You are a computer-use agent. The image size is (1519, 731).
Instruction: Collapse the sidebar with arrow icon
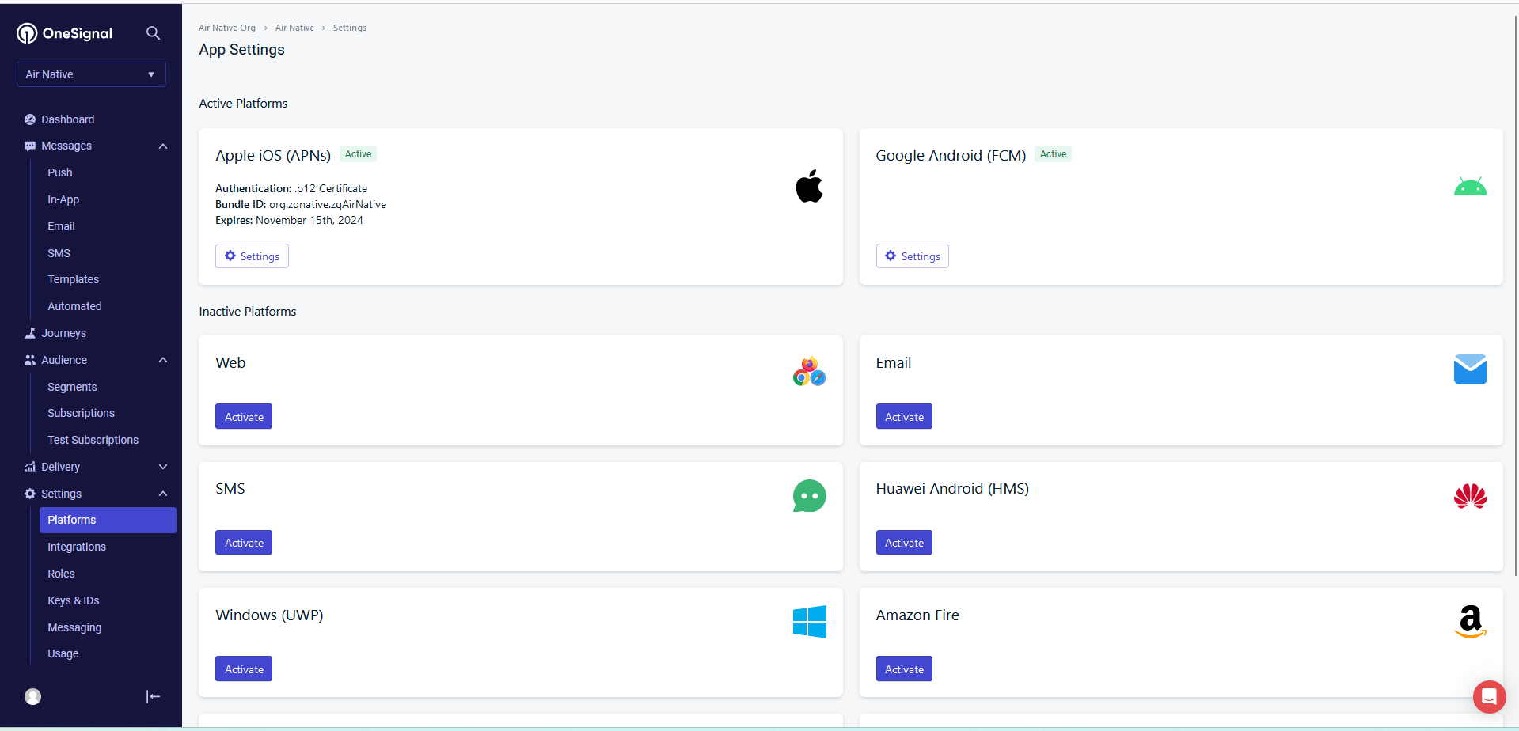coord(153,696)
